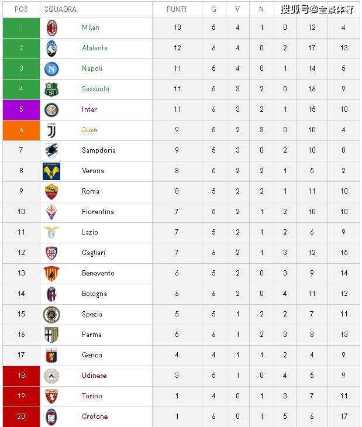This screenshot has height=427, width=362.
Task: Click the Verona team name
Action: 93,171
